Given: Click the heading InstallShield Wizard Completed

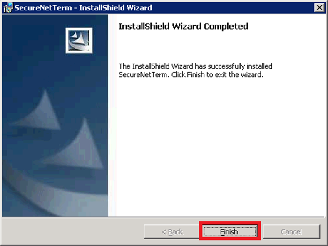Looking at the screenshot, I should tap(184, 26).
